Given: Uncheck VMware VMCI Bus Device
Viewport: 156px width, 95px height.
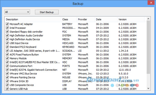Looking at the screenshot, I should pyautogui.click(x=7, y=74).
